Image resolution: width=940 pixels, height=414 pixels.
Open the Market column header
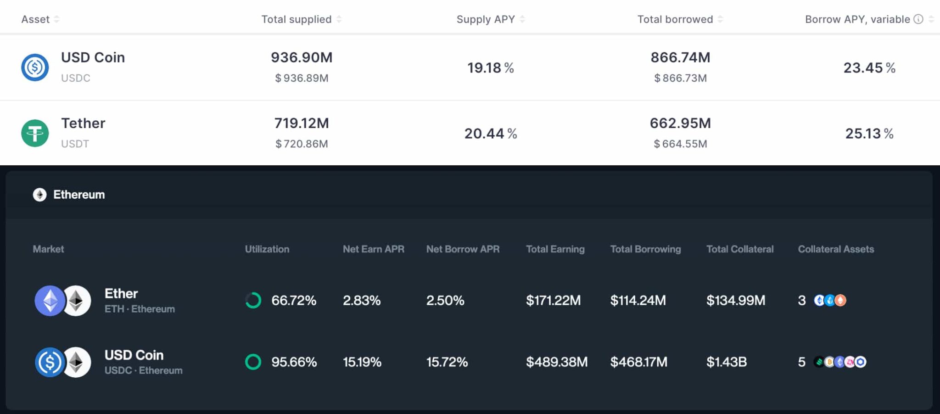pos(49,249)
